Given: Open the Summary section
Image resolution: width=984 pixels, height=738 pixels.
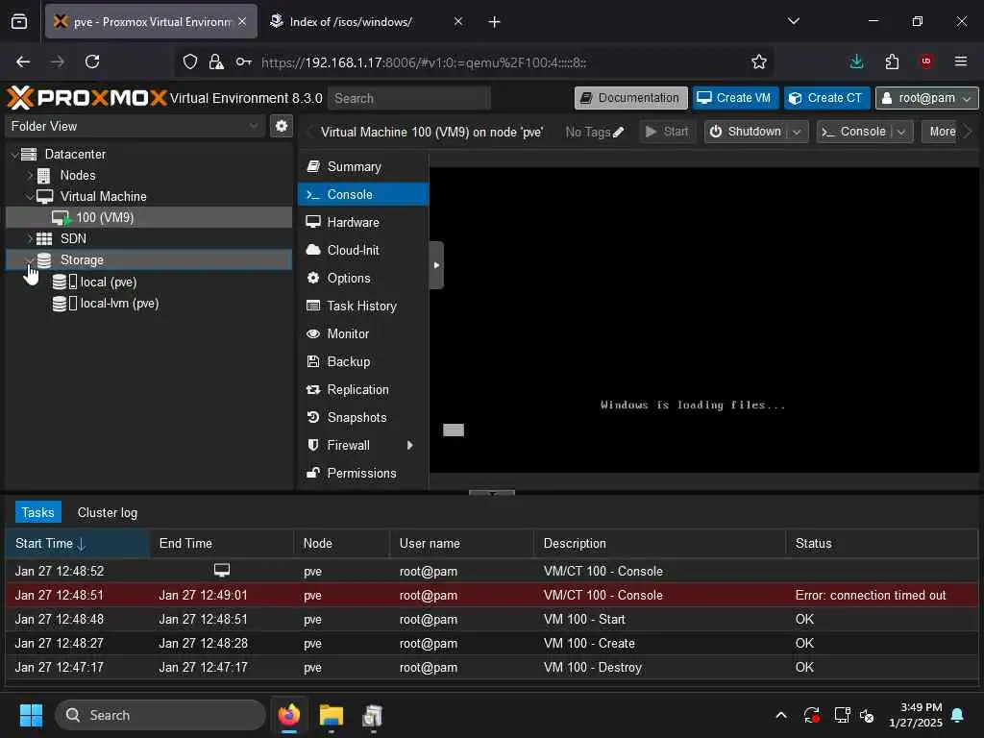Looking at the screenshot, I should (362, 166).
